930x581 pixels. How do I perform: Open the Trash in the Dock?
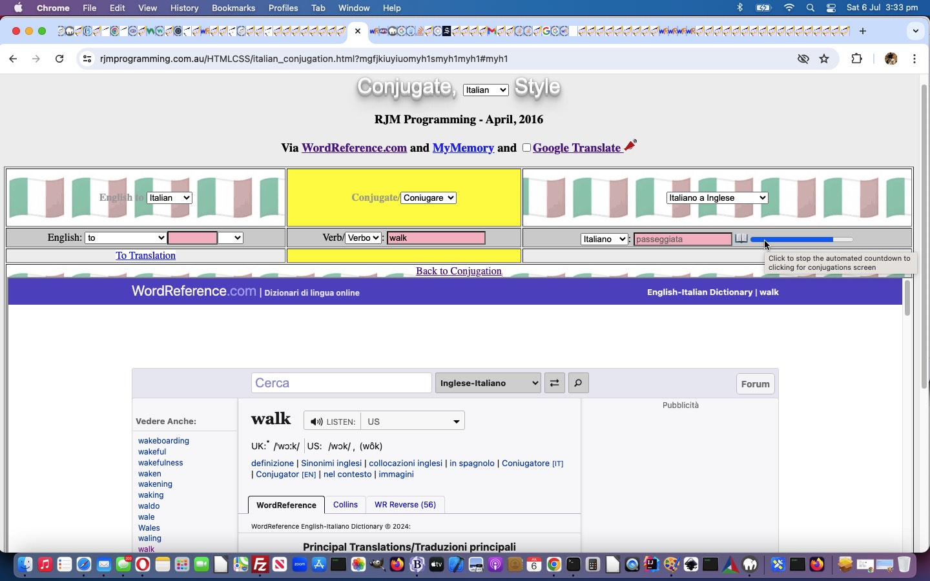point(904,565)
